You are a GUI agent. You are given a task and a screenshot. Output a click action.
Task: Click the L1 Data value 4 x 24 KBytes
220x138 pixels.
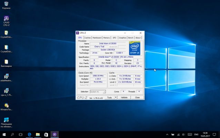click(x=125, y=76)
